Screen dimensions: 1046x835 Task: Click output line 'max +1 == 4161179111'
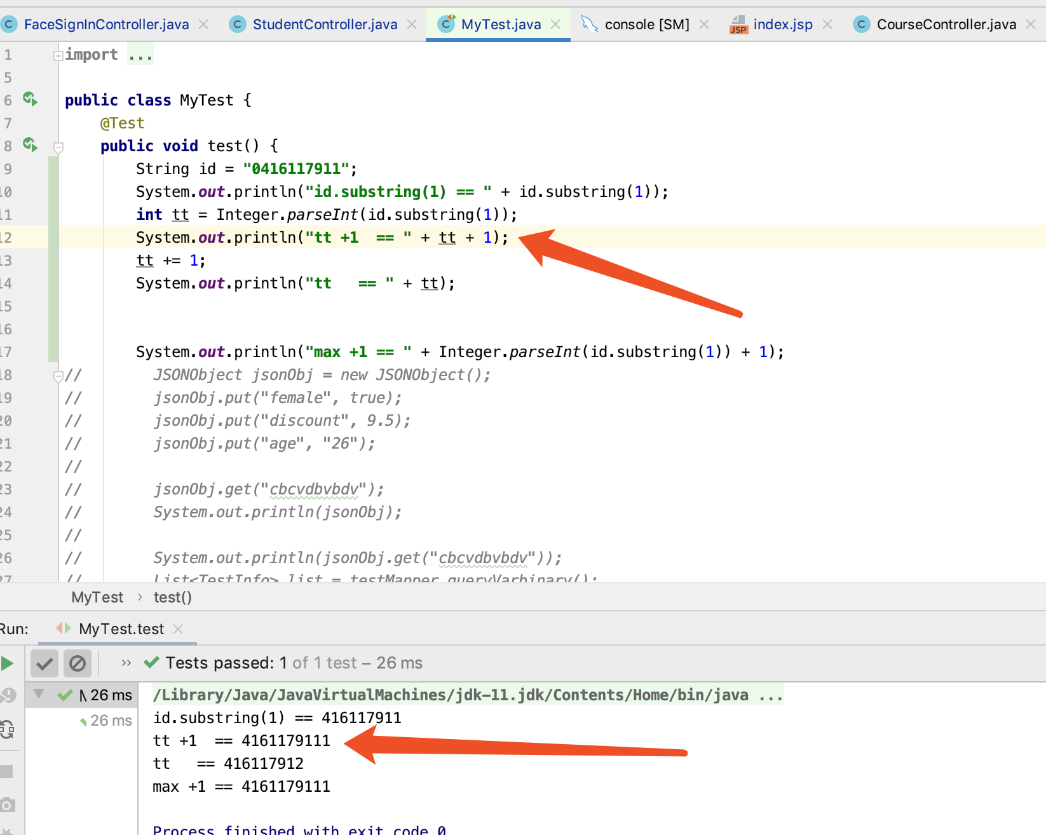pos(241,787)
